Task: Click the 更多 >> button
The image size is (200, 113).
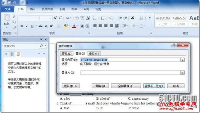Action: coord(70,86)
